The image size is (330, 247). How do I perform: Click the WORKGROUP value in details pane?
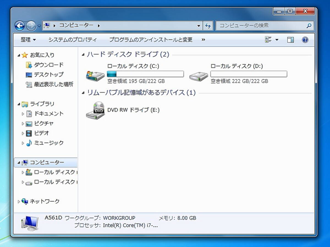click(119, 218)
